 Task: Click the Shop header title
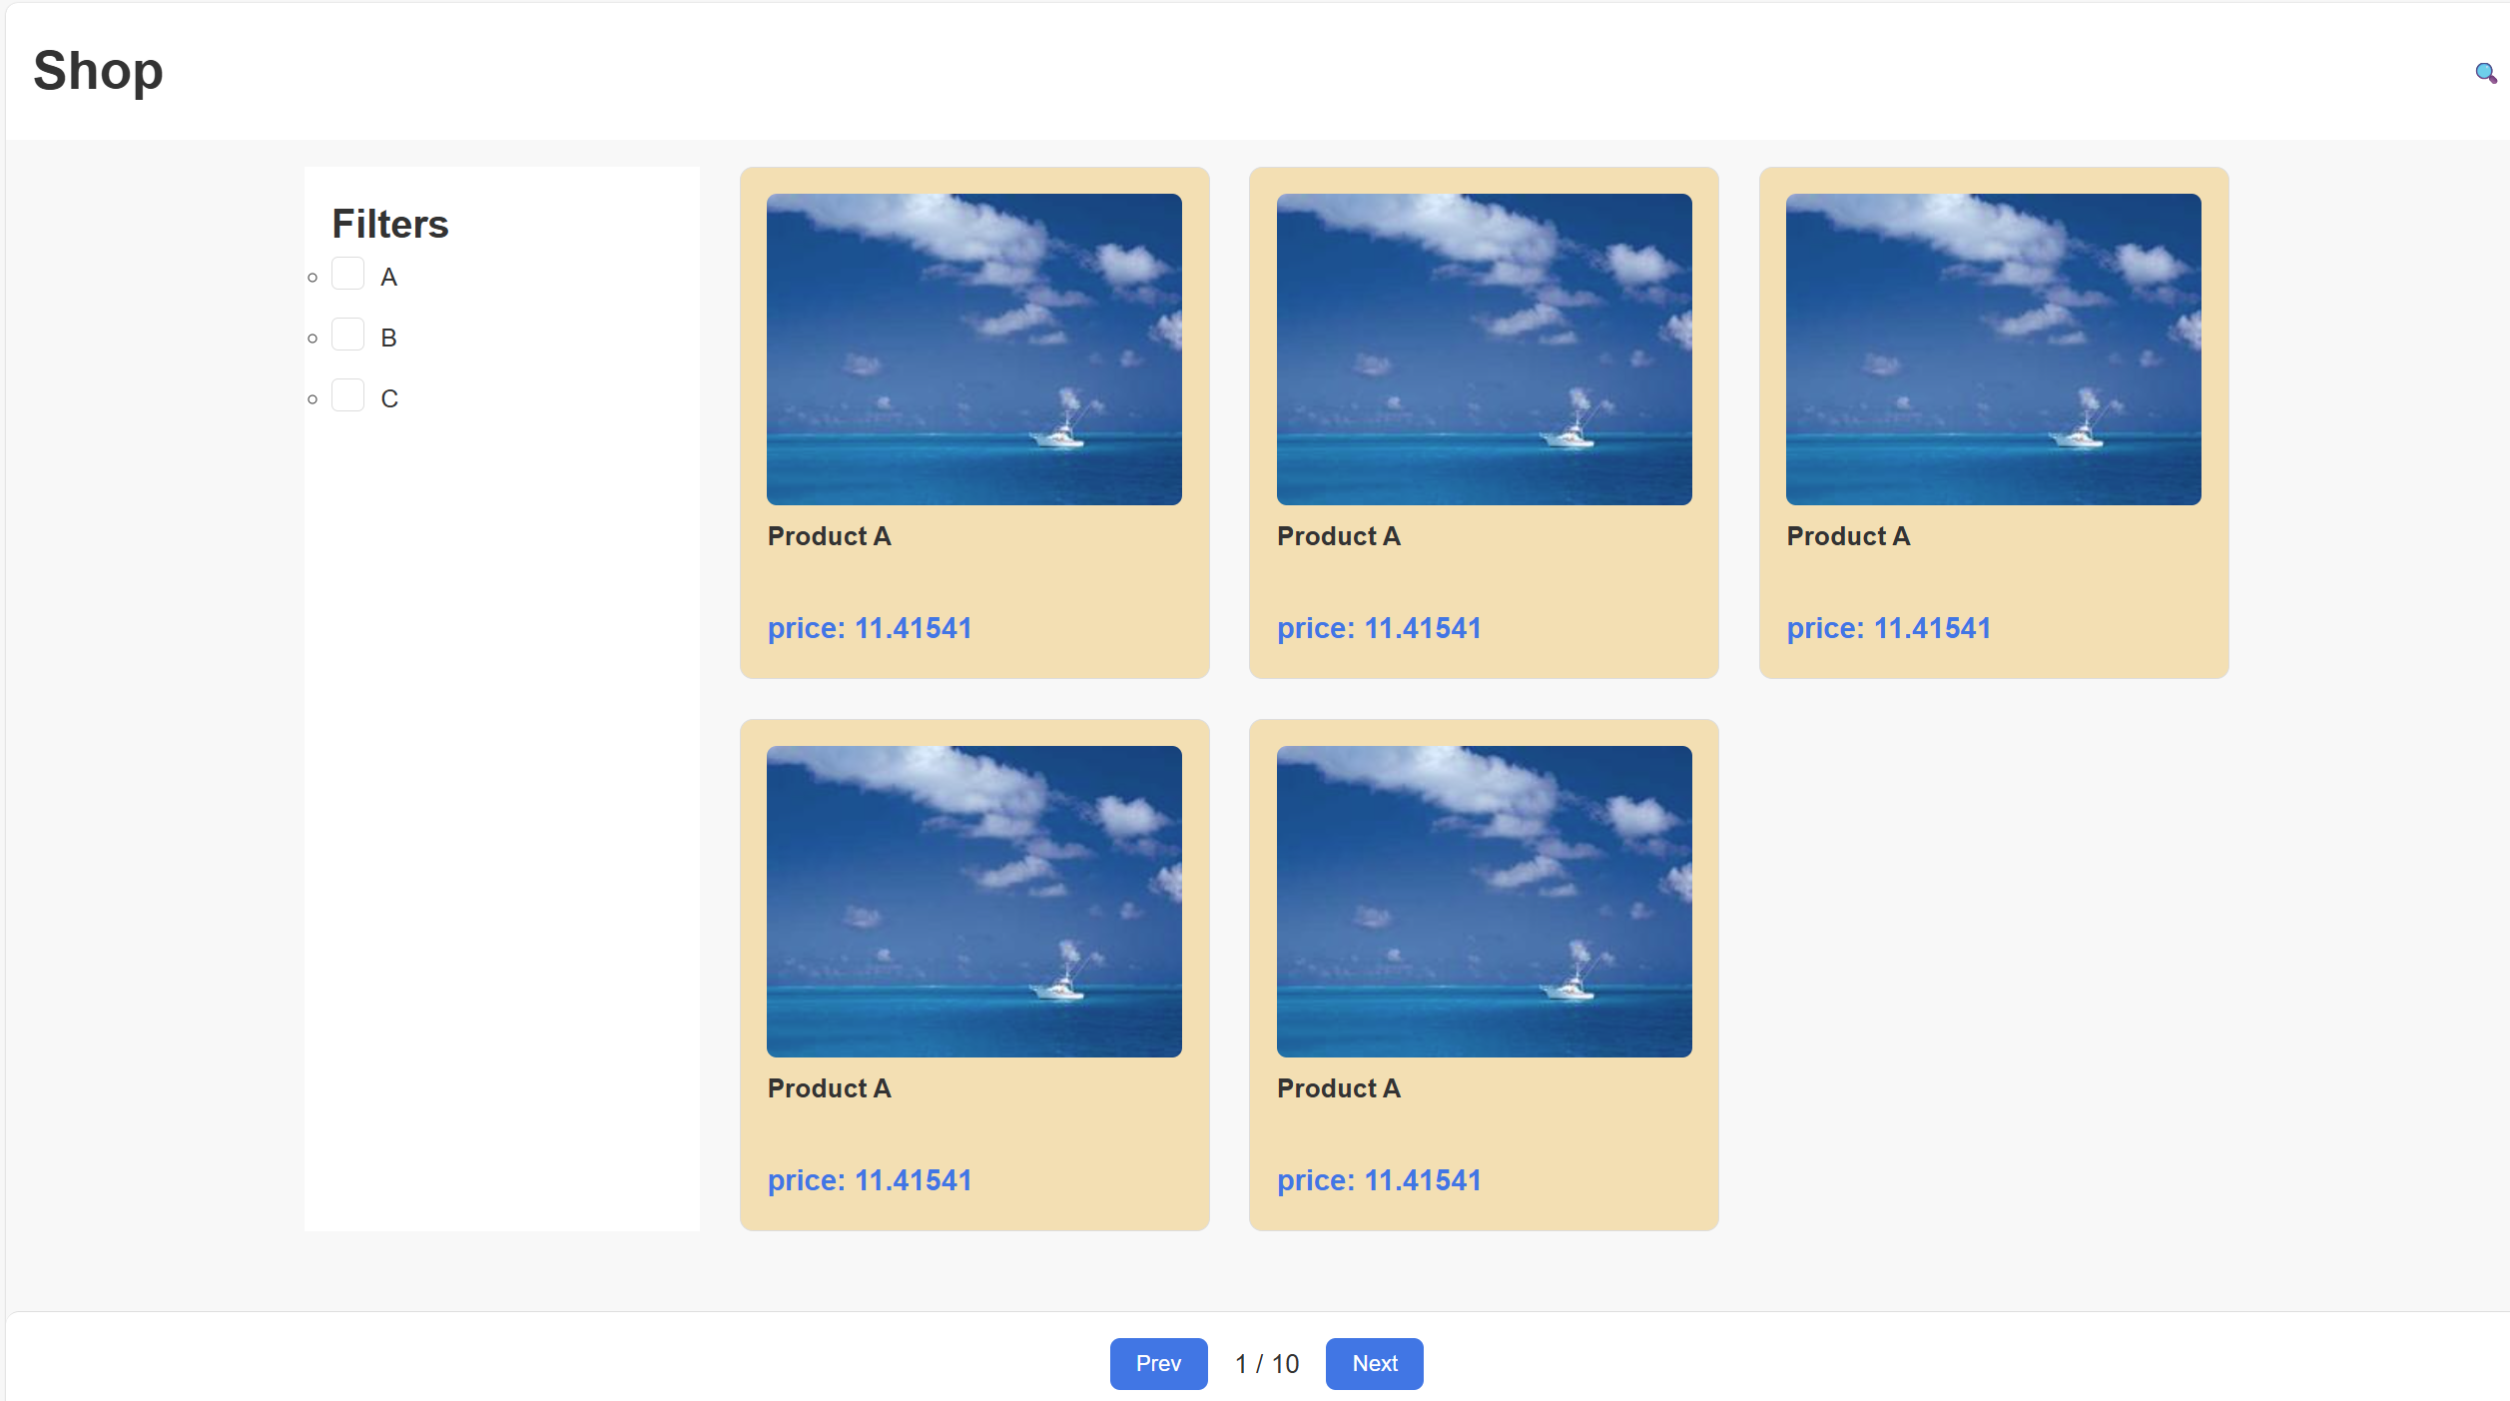click(x=98, y=71)
